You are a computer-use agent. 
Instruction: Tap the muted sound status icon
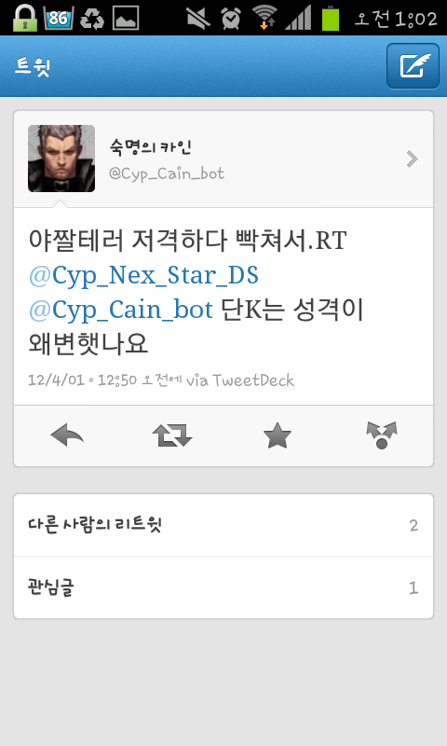tap(198, 18)
